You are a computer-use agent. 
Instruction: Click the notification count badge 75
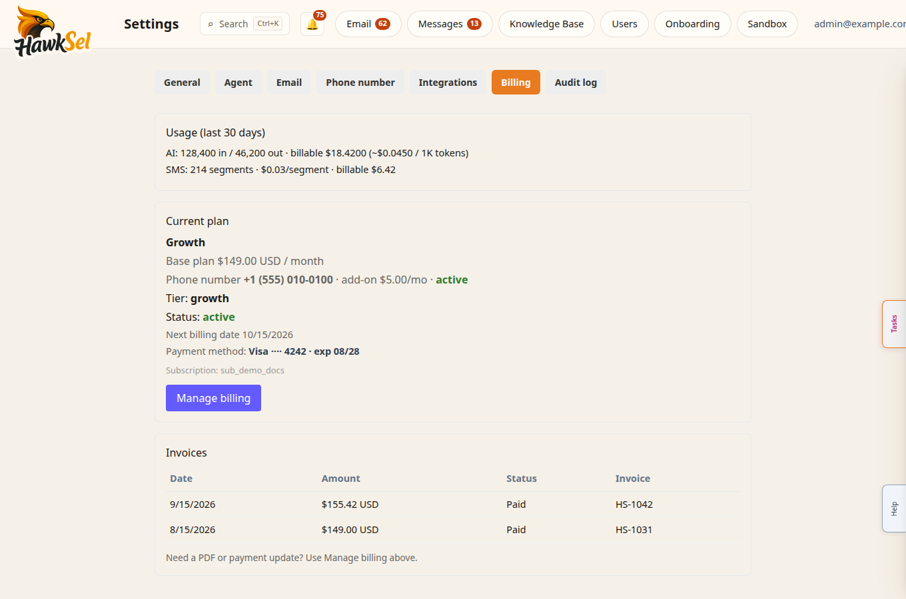(320, 15)
